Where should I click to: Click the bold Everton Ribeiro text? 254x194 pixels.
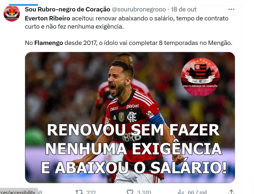(47, 18)
